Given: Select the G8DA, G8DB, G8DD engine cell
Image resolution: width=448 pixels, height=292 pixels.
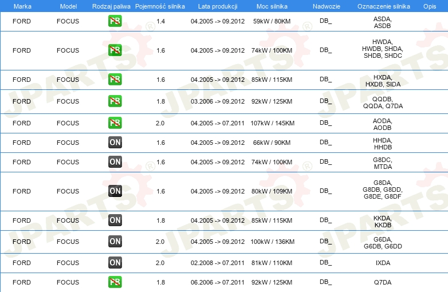Looking at the screenshot, I should 383,190.
